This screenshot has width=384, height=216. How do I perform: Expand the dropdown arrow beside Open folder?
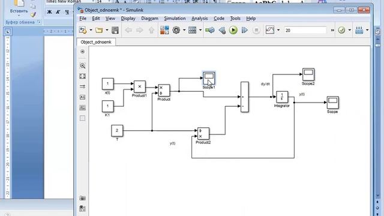coord(107,30)
